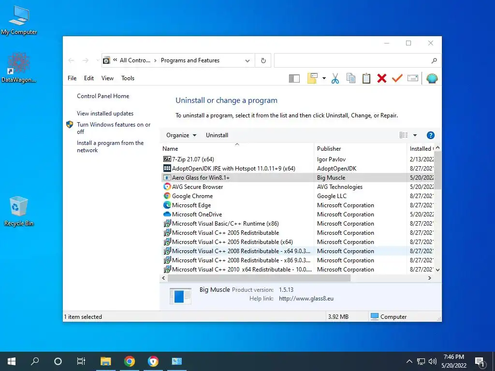Click the volume speaker tray icon
The image size is (495, 371).
click(433, 361)
